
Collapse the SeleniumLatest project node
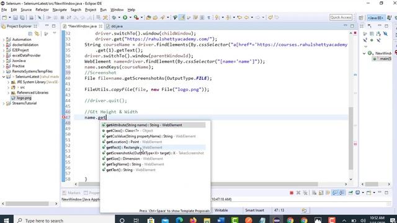coord(4,77)
